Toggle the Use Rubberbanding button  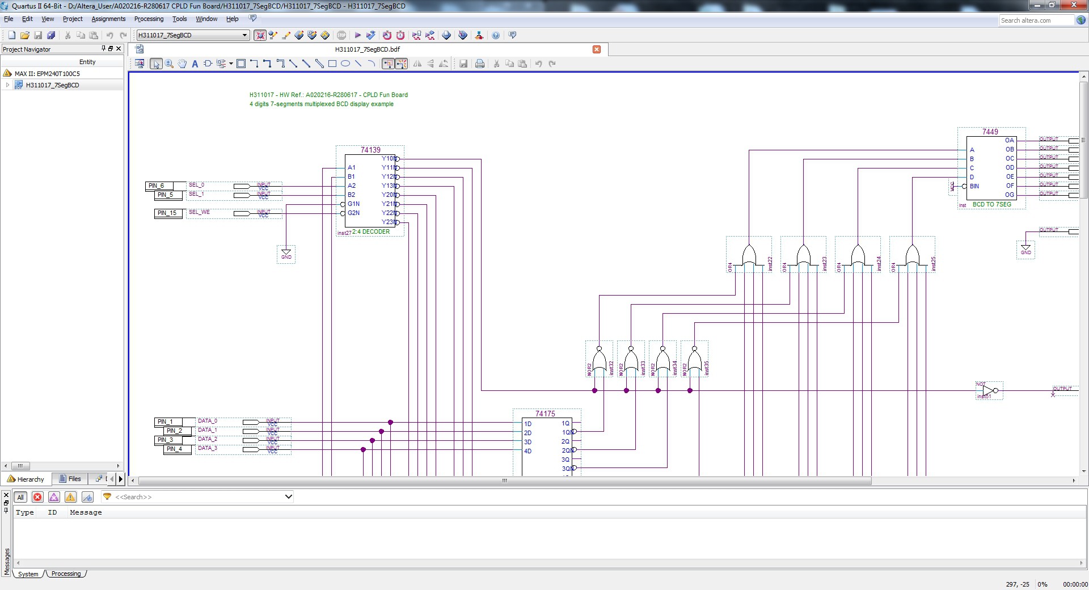(x=389, y=64)
